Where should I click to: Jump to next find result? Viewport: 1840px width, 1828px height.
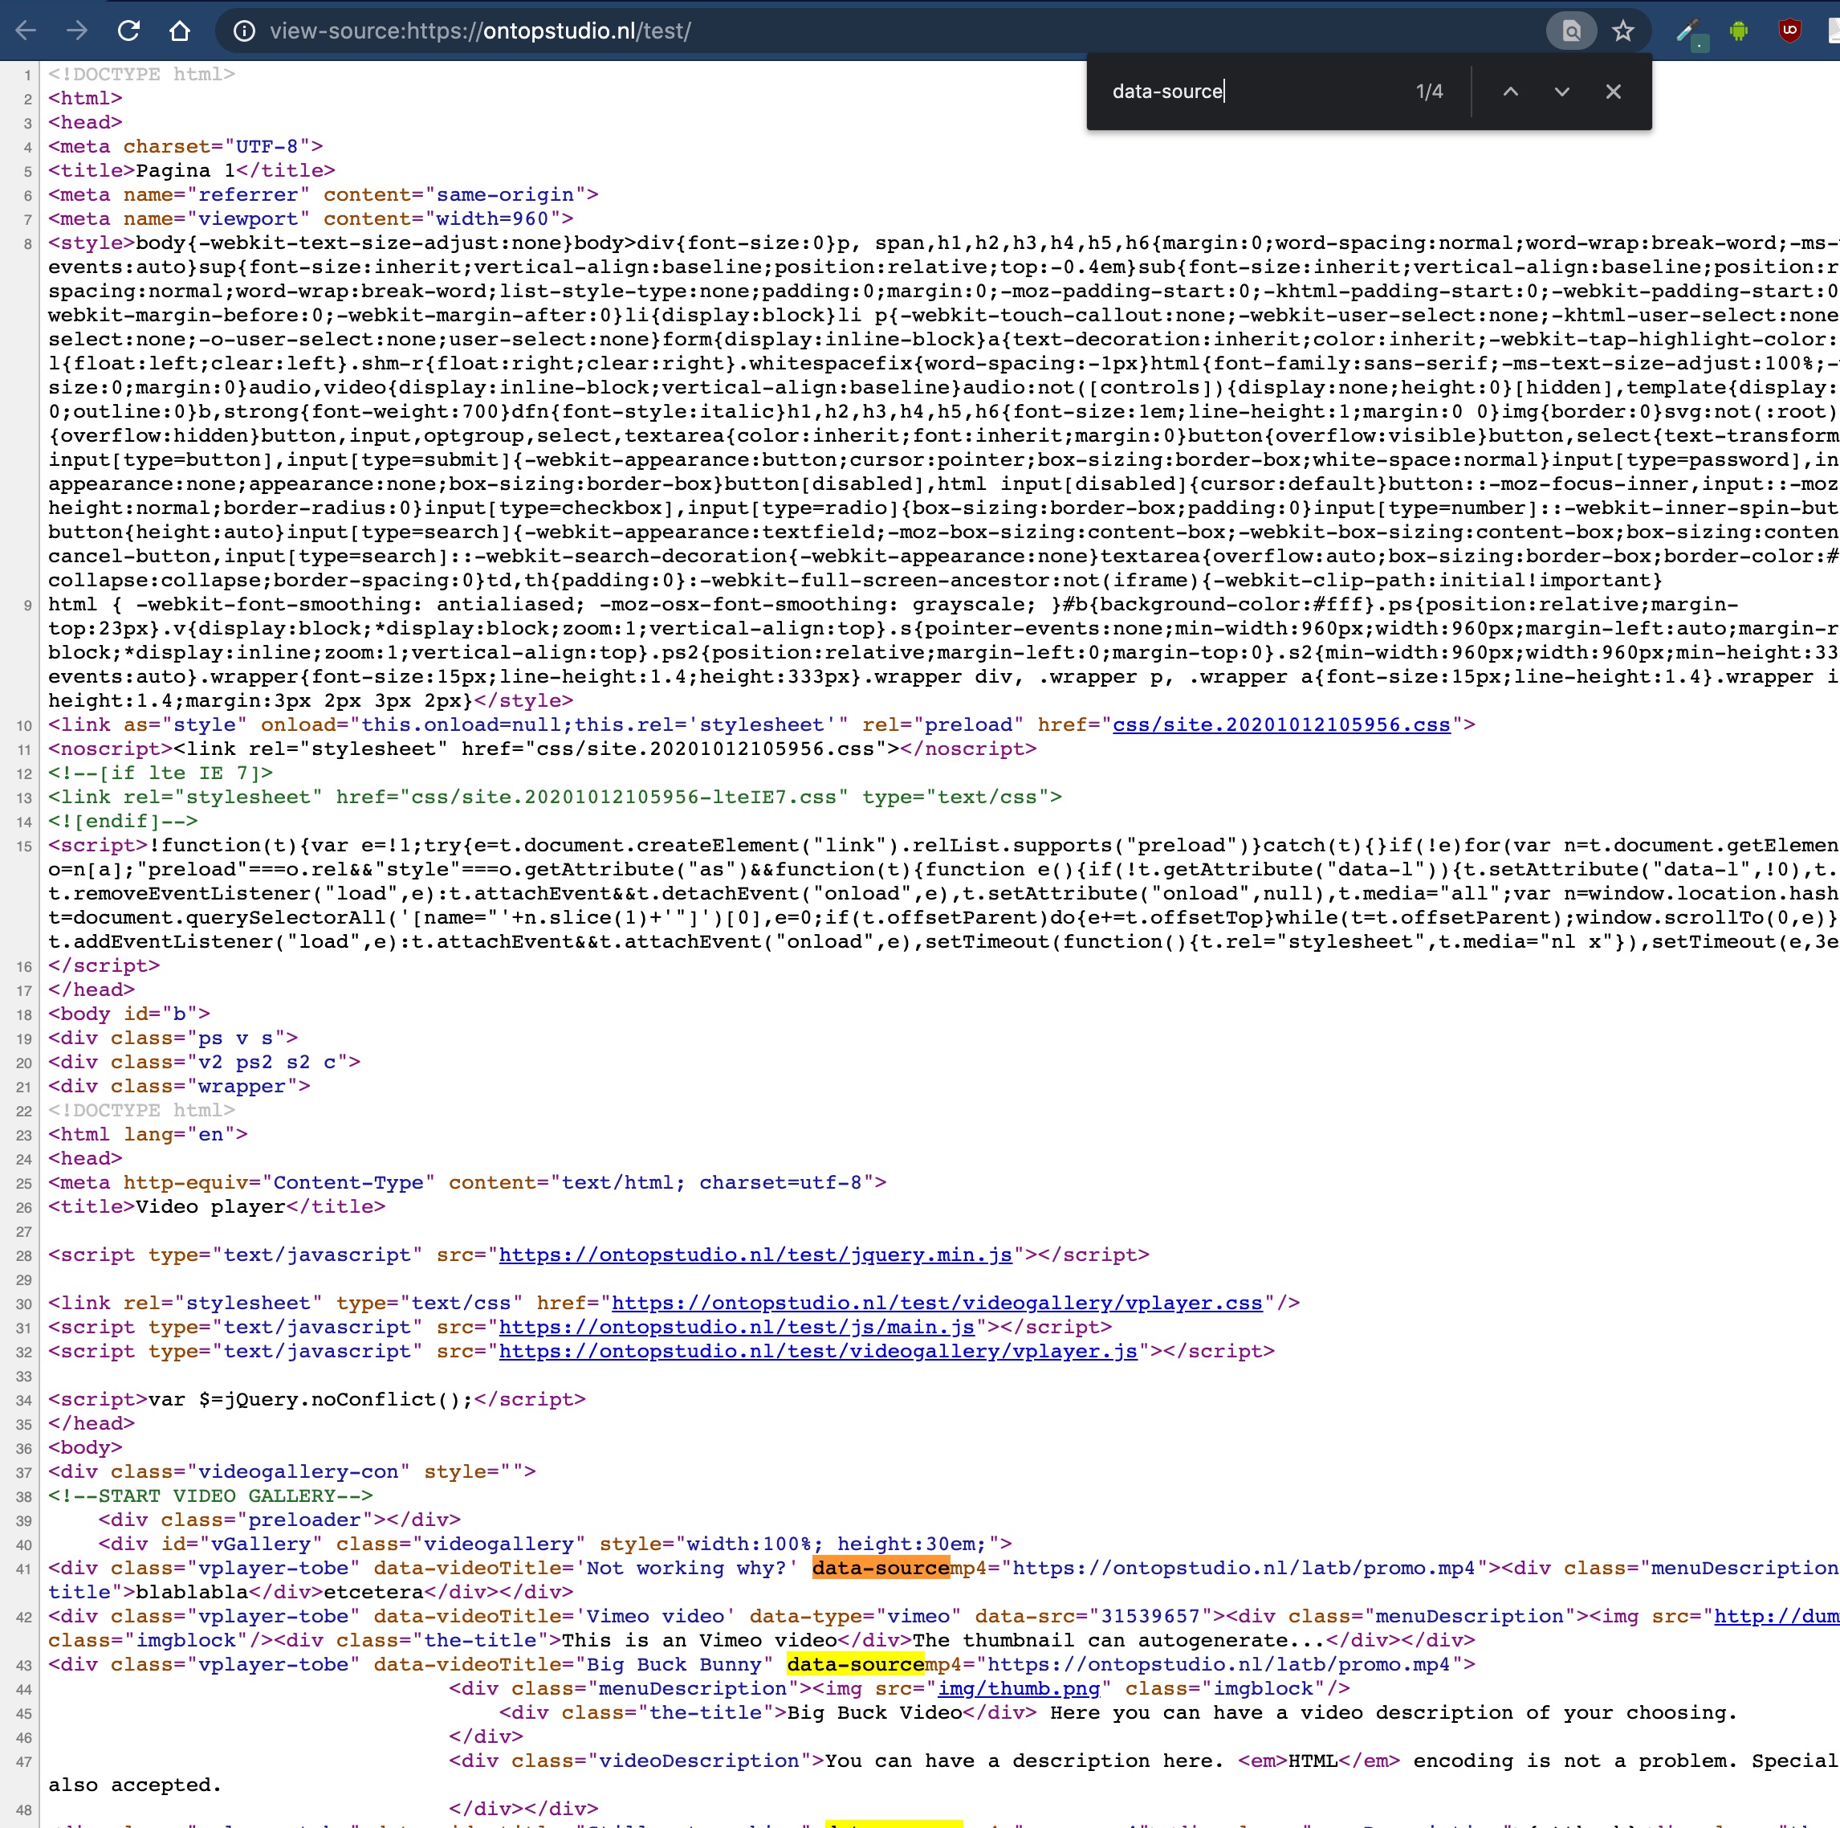click(x=1562, y=92)
